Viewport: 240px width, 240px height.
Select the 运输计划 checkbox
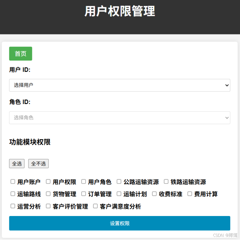pos(119,194)
